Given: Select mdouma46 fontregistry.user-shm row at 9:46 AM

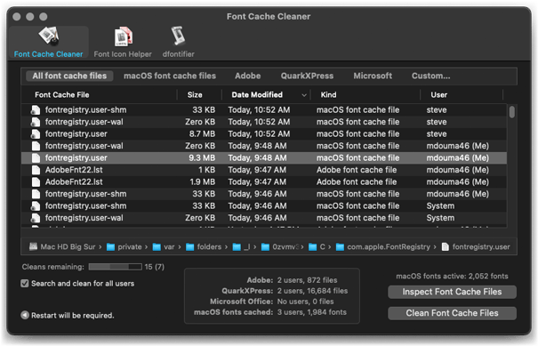Looking at the screenshot, I should coord(264,194).
